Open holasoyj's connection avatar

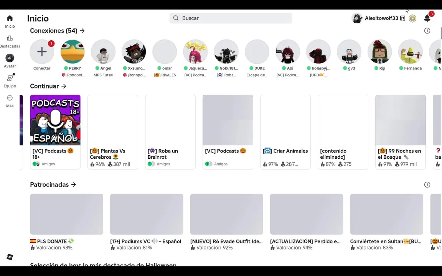(318, 51)
